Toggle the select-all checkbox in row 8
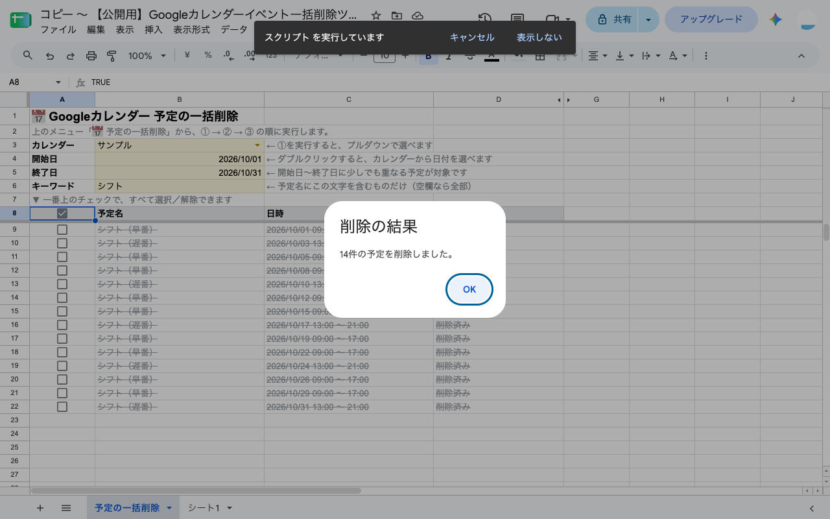Viewport: 830px width, 519px height. [62, 213]
